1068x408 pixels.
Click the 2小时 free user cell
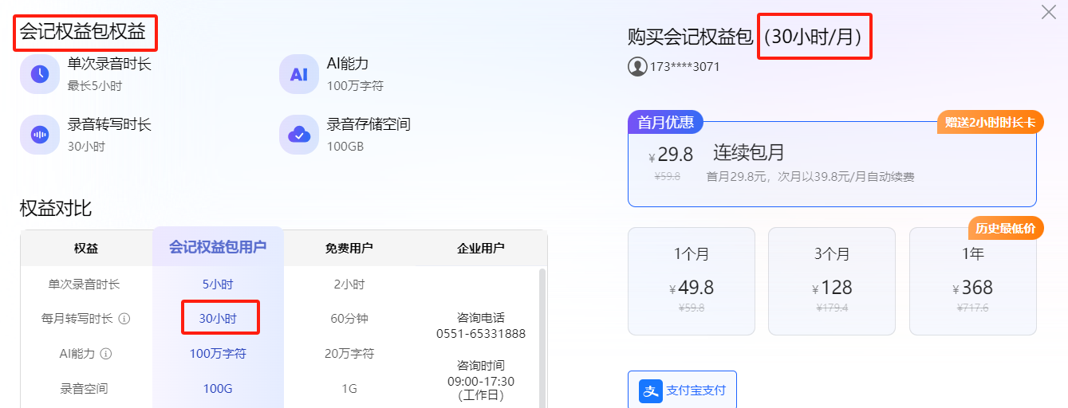[x=349, y=284]
